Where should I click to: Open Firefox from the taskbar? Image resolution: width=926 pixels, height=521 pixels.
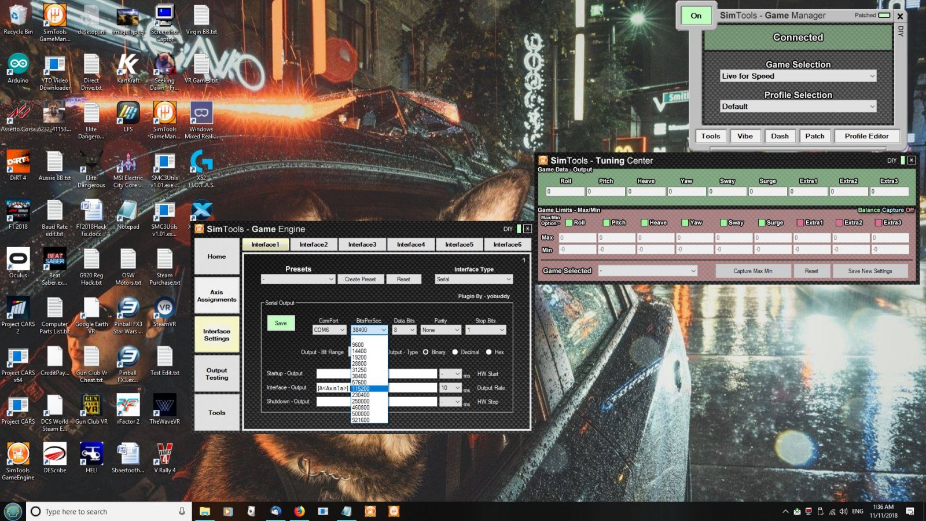pos(299,511)
